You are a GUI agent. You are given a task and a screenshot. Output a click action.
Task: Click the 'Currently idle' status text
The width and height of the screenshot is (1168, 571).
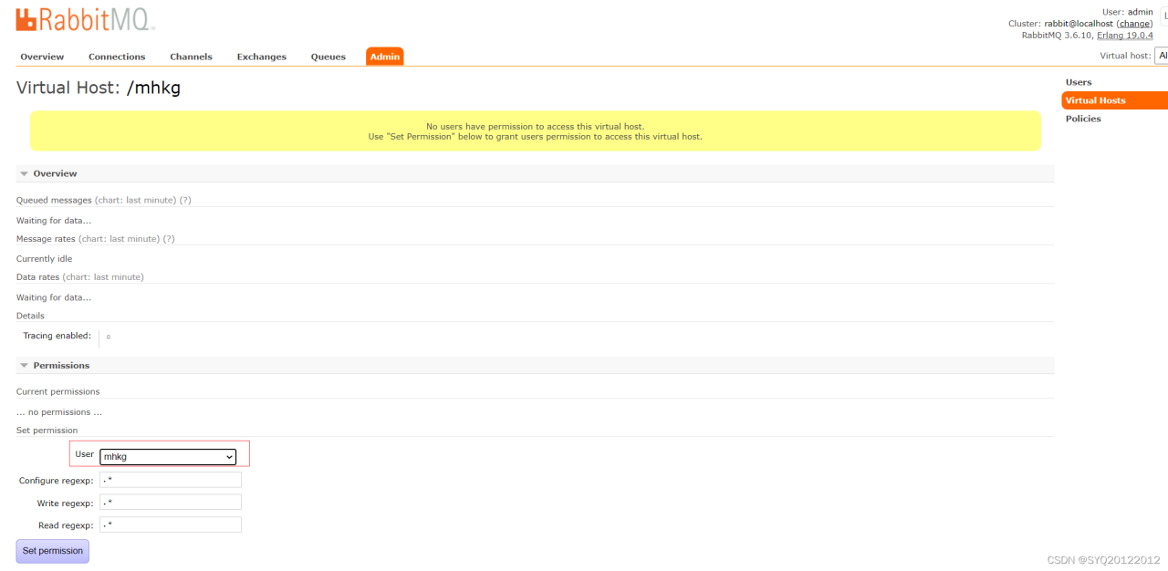point(44,259)
